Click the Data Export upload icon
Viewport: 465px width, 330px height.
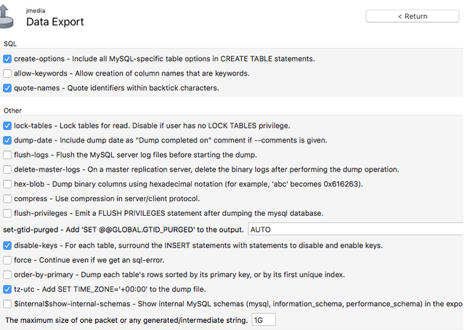pos(7,17)
